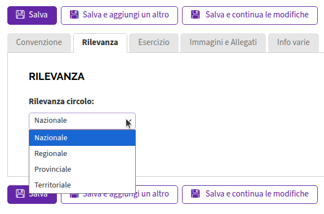The image size is (324, 214).
Task: Click the bottom Salva button's floppy icon
Action: pos(20,194)
